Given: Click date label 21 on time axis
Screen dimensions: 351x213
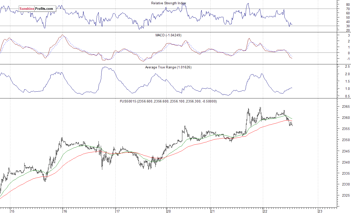Looking at the screenshot, I should (212, 211).
